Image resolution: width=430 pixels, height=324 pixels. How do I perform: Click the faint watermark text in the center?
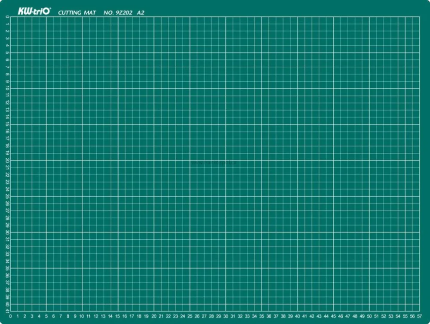coord(214,162)
